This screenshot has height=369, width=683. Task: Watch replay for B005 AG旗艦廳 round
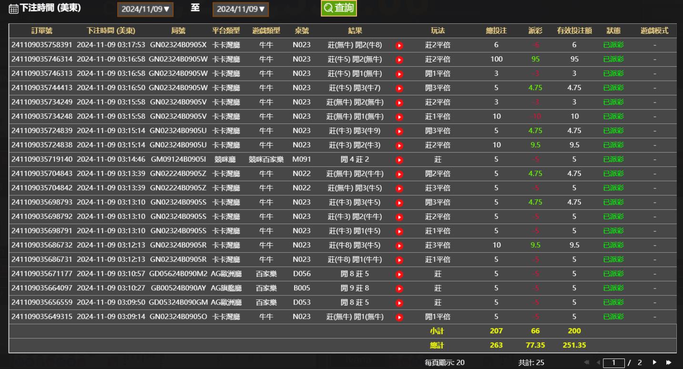pyautogui.click(x=399, y=288)
